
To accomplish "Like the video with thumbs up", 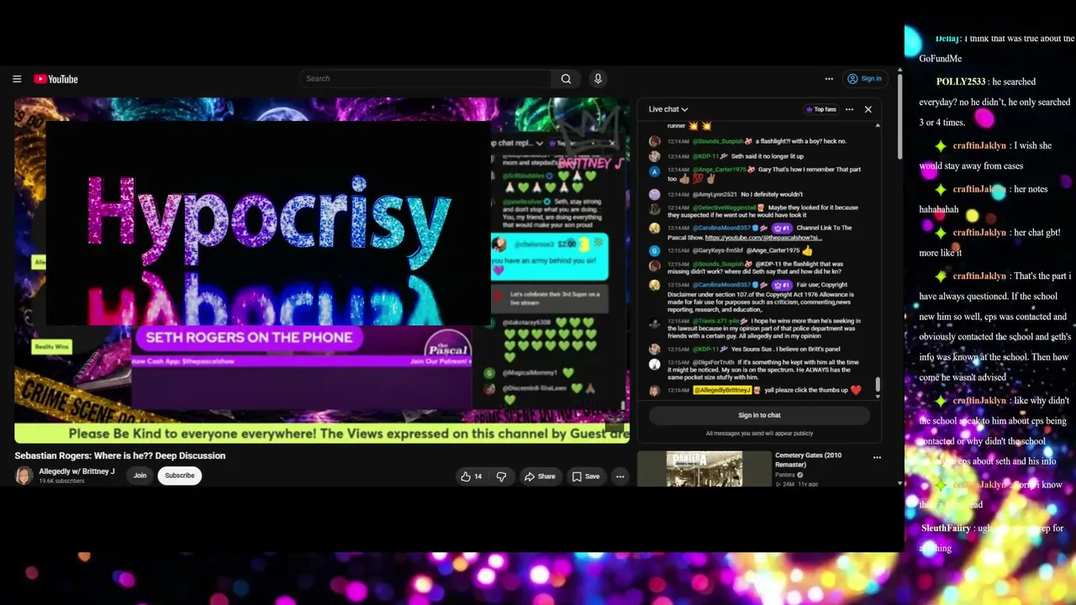I will pyautogui.click(x=472, y=476).
